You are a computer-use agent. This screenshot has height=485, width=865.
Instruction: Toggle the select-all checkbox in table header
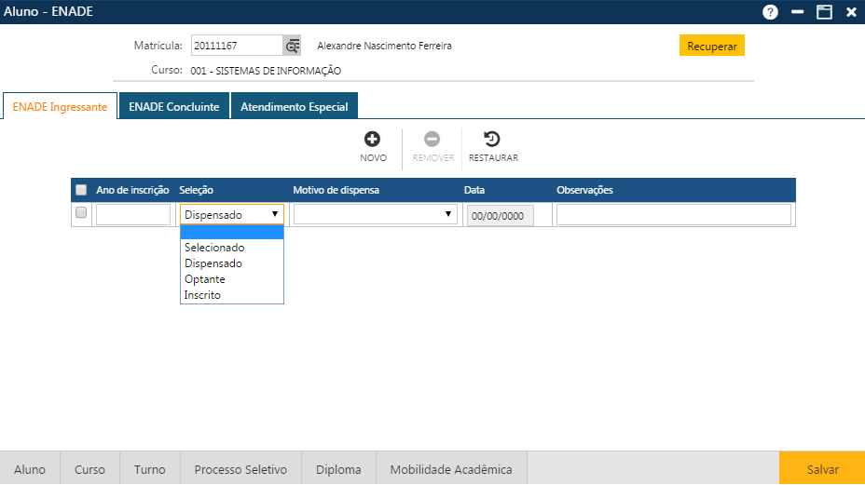(x=81, y=190)
